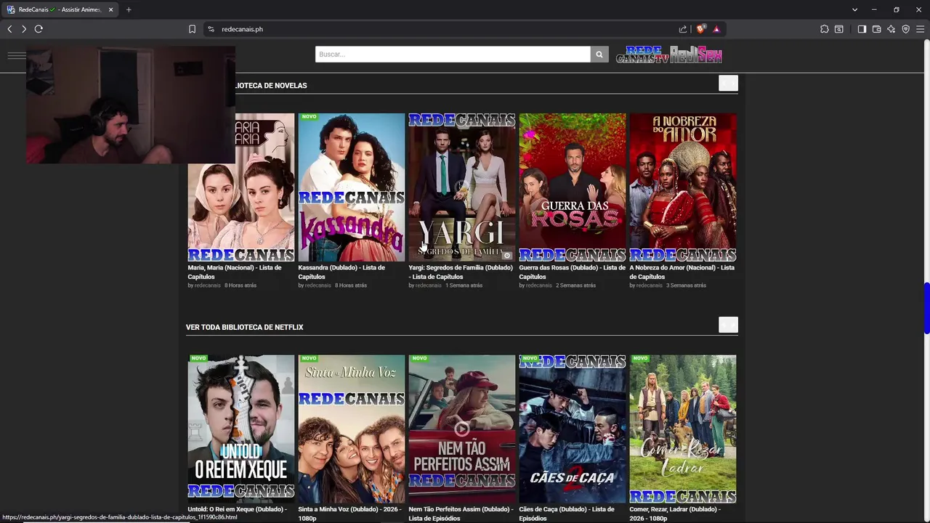The width and height of the screenshot is (930, 523).
Task: Click the window-with-magnifier toolbar icon
Action: (x=839, y=29)
